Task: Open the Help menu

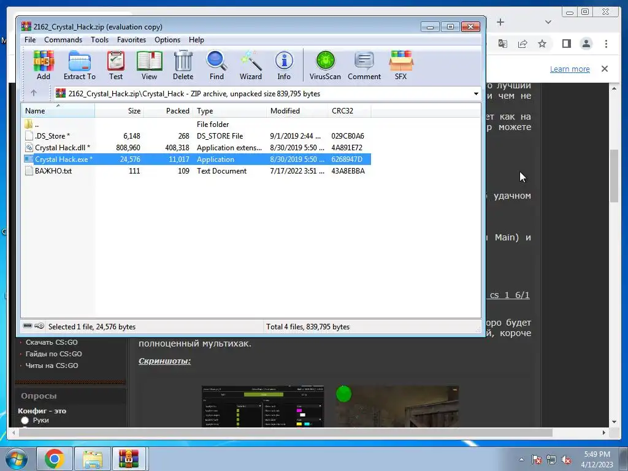Action: (x=196, y=40)
